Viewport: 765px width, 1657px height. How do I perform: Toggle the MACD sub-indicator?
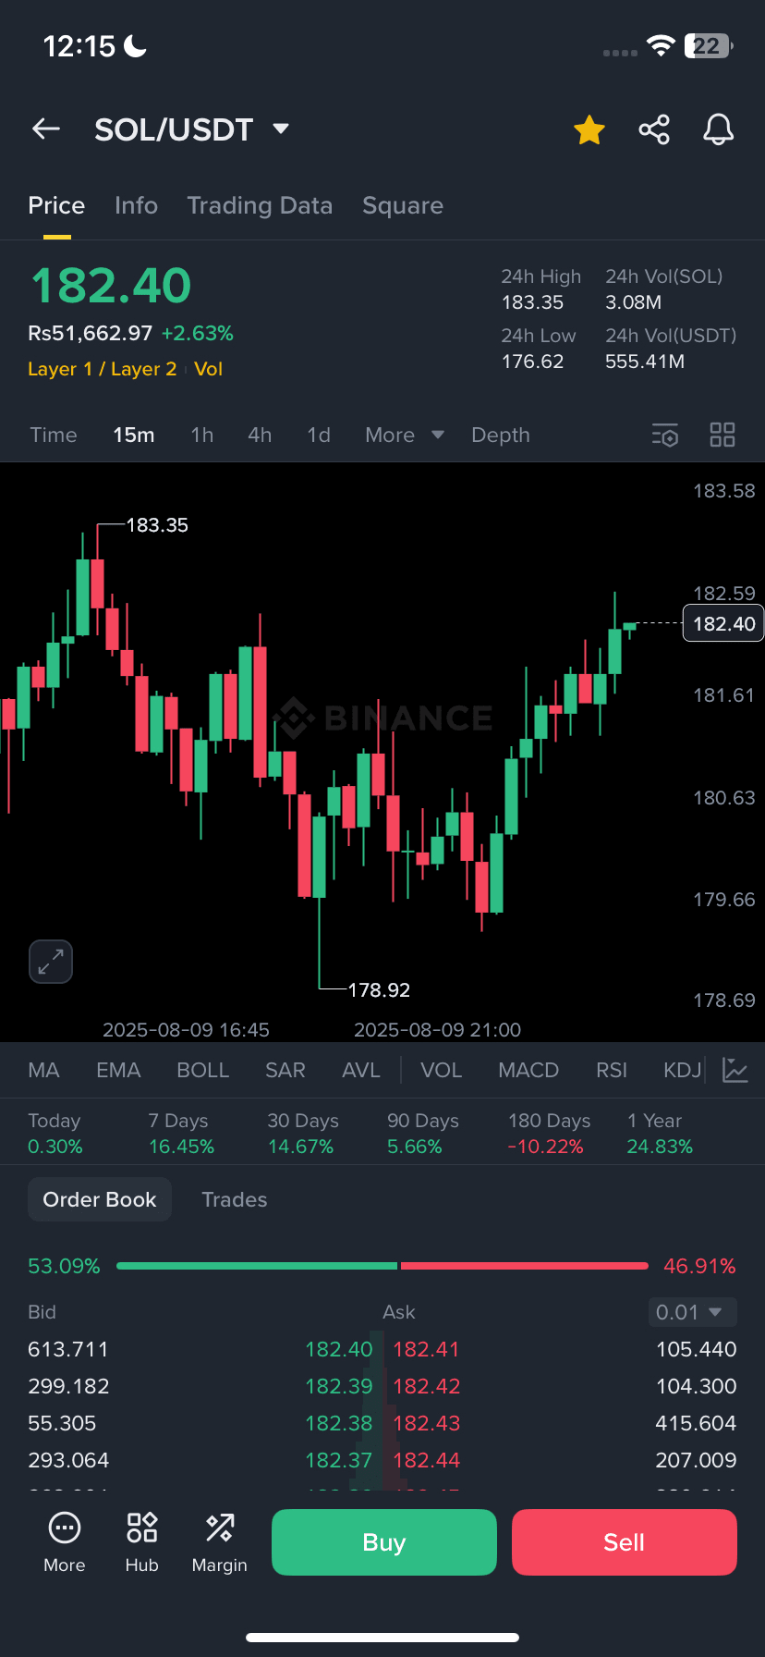point(528,1070)
